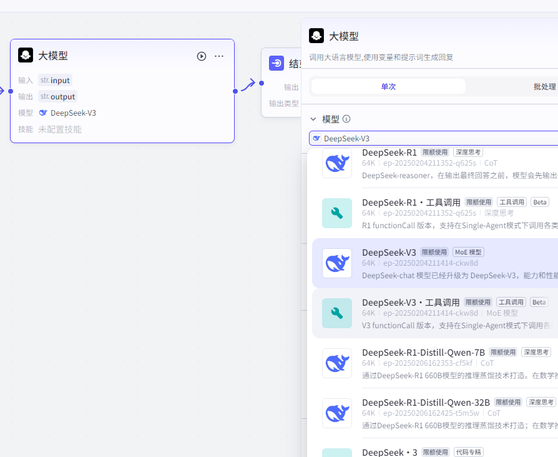The image size is (558, 457).
Task: Switch to the 批处理 tab
Action: [544, 86]
